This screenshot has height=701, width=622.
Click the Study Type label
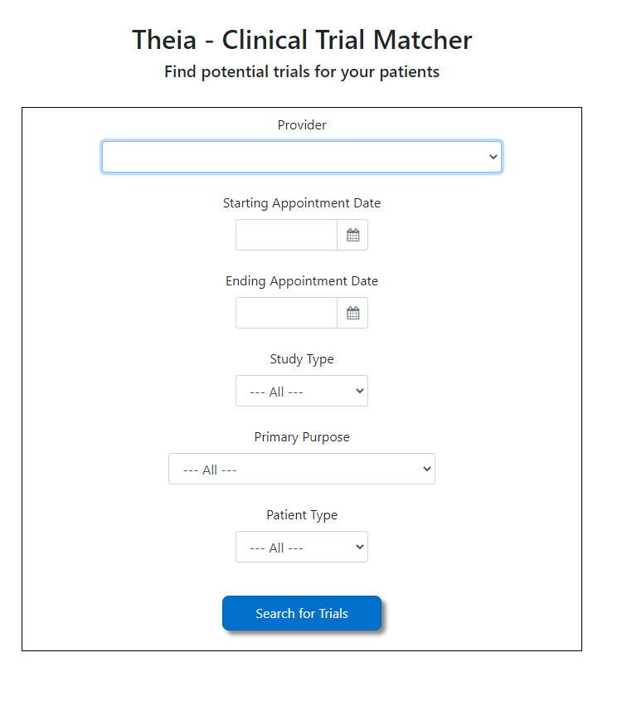(x=302, y=359)
